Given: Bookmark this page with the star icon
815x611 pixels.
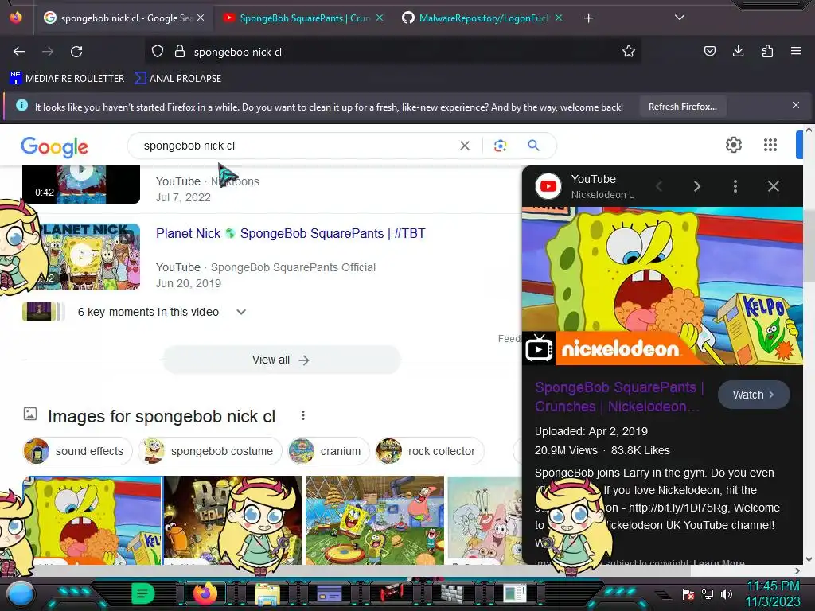Looking at the screenshot, I should click(x=629, y=52).
